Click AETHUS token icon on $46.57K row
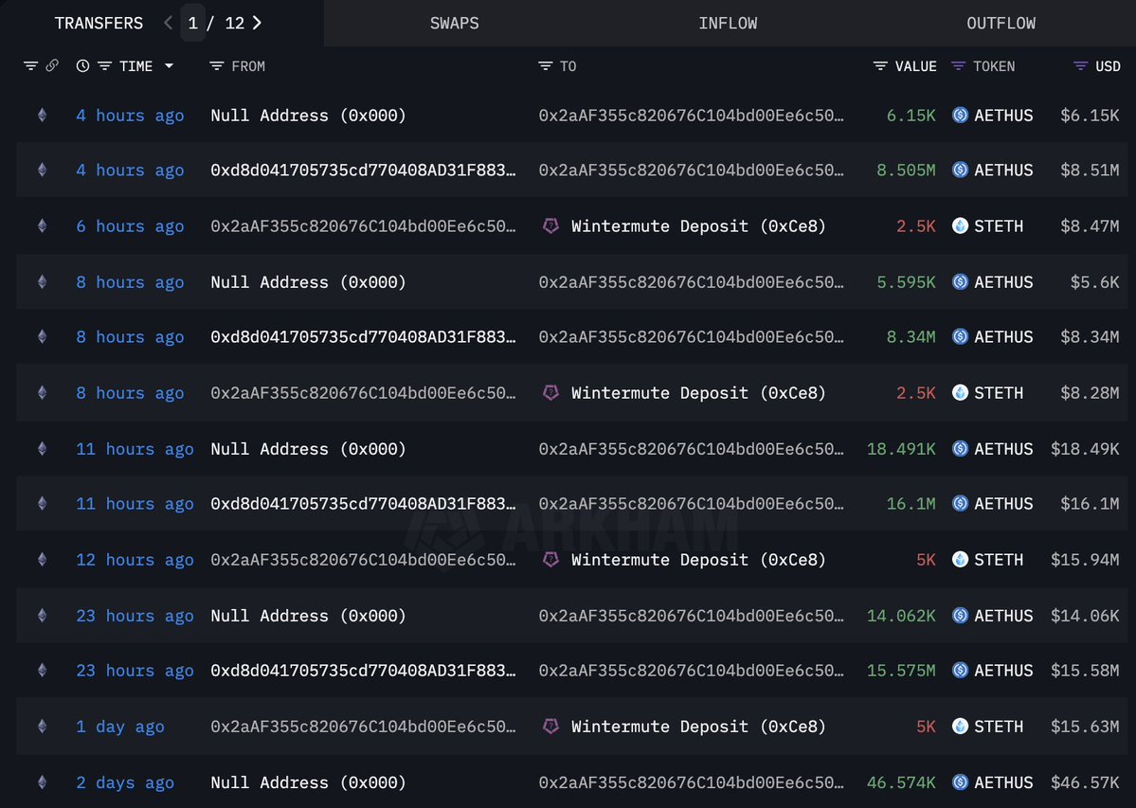Image resolution: width=1136 pixels, height=808 pixels. (960, 781)
